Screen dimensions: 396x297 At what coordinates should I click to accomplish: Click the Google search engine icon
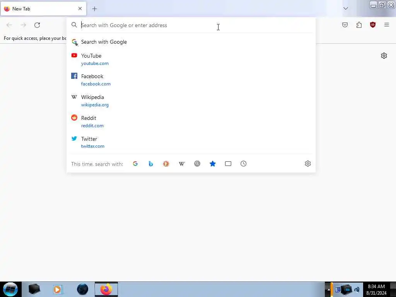click(135, 164)
